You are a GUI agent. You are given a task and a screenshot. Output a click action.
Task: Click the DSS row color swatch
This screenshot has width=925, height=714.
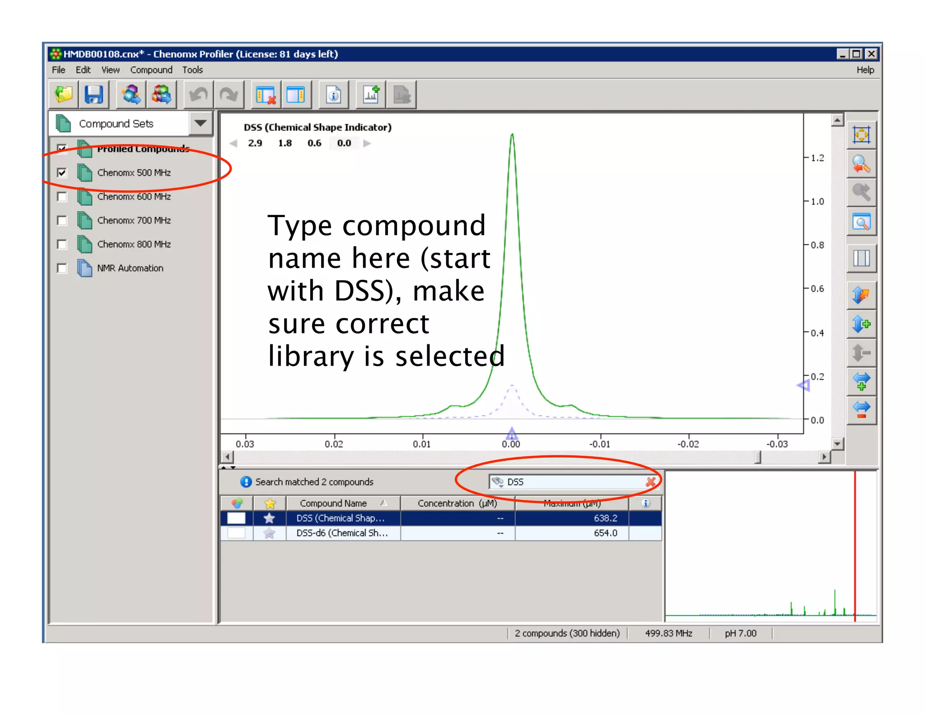236,518
